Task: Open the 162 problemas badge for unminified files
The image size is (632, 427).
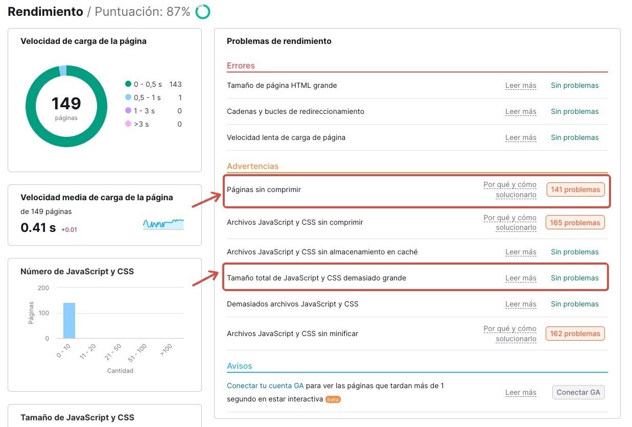Action: pyautogui.click(x=575, y=334)
